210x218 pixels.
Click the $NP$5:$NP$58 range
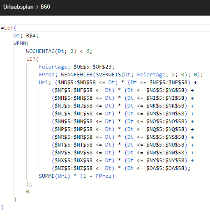pos(74,129)
